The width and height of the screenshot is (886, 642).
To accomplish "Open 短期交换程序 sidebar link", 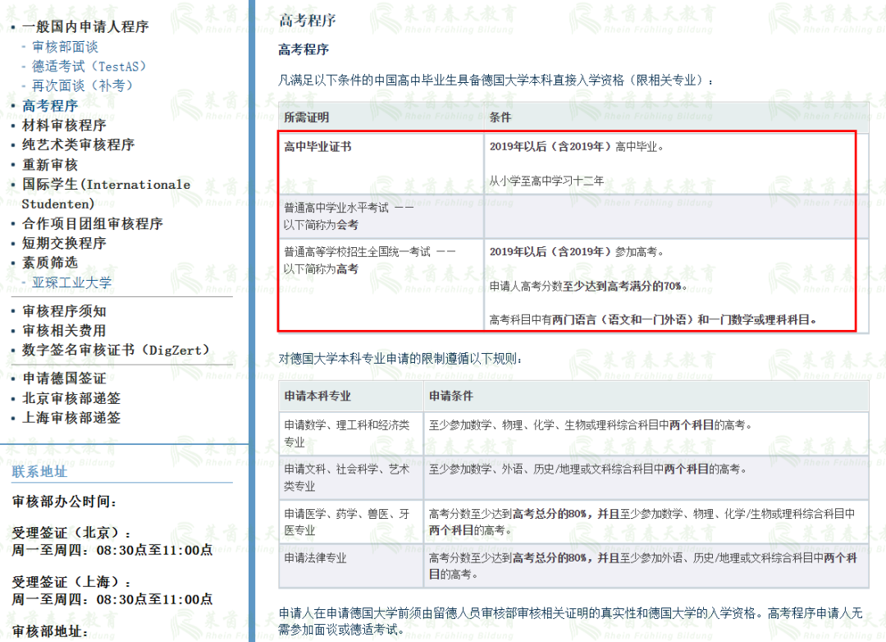I will 64,243.
